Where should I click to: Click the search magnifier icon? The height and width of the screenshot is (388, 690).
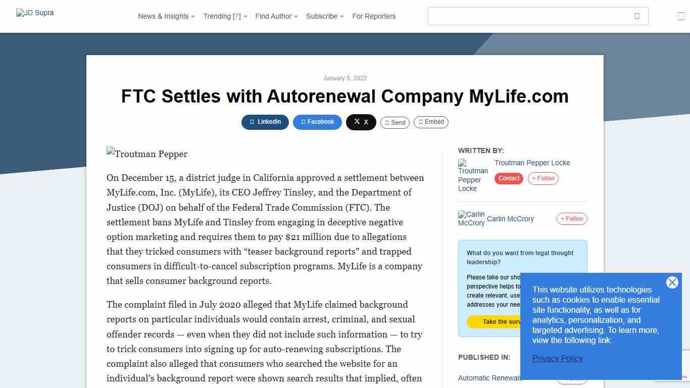pos(637,16)
